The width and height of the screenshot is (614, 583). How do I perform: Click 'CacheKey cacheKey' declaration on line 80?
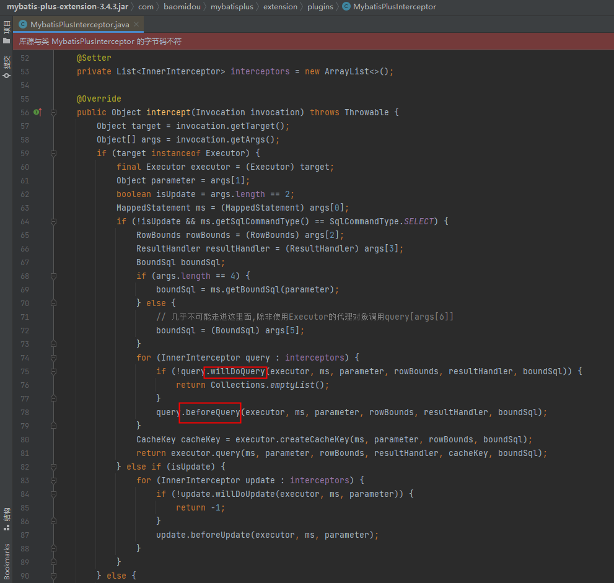[178, 440]
